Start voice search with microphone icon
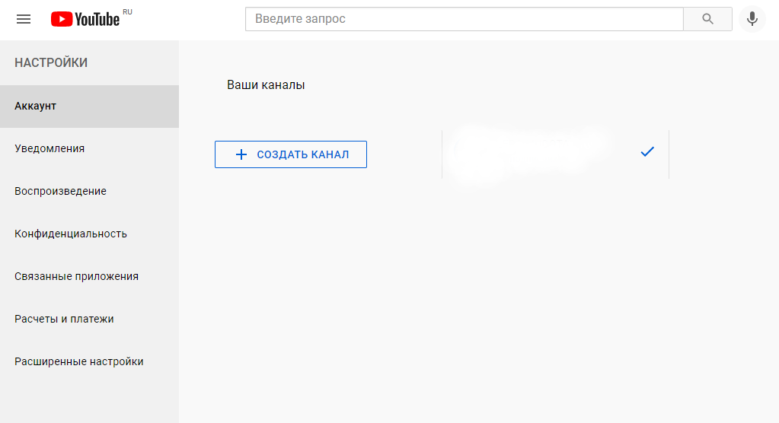Image resolution: width=779 pixels, height=423 pixels. pyautogui.click(x=752, y=19)
